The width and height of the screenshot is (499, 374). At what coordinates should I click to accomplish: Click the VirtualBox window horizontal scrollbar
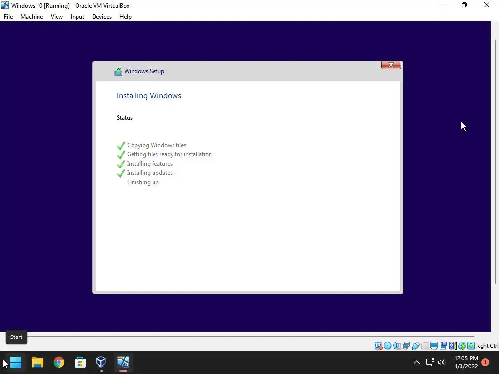[251, 336]
